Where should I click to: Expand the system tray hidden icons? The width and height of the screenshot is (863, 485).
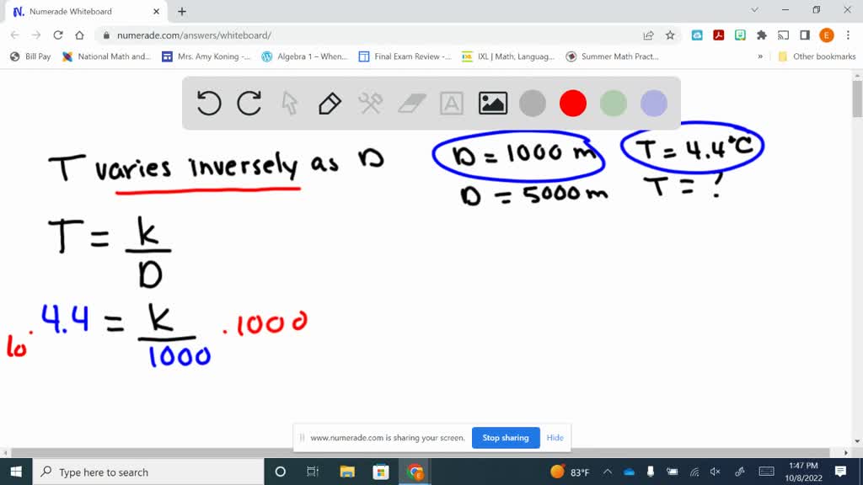pyautogui.click(x=607, y=472)
